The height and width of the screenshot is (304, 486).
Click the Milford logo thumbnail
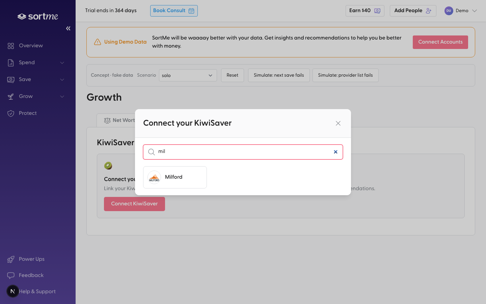[154, 177]
